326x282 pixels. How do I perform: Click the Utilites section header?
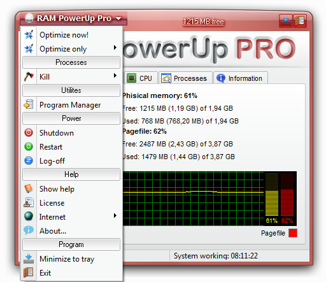pyautogui.click(x=71, y=90)
